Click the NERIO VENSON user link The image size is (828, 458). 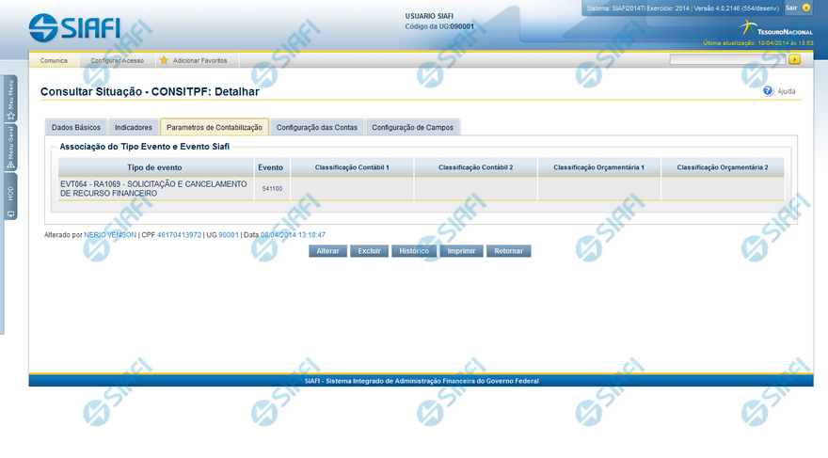110,234
